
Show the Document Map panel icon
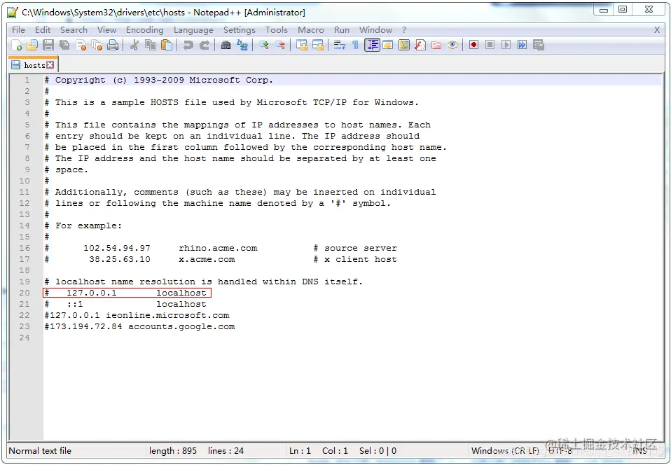(404, 45)
